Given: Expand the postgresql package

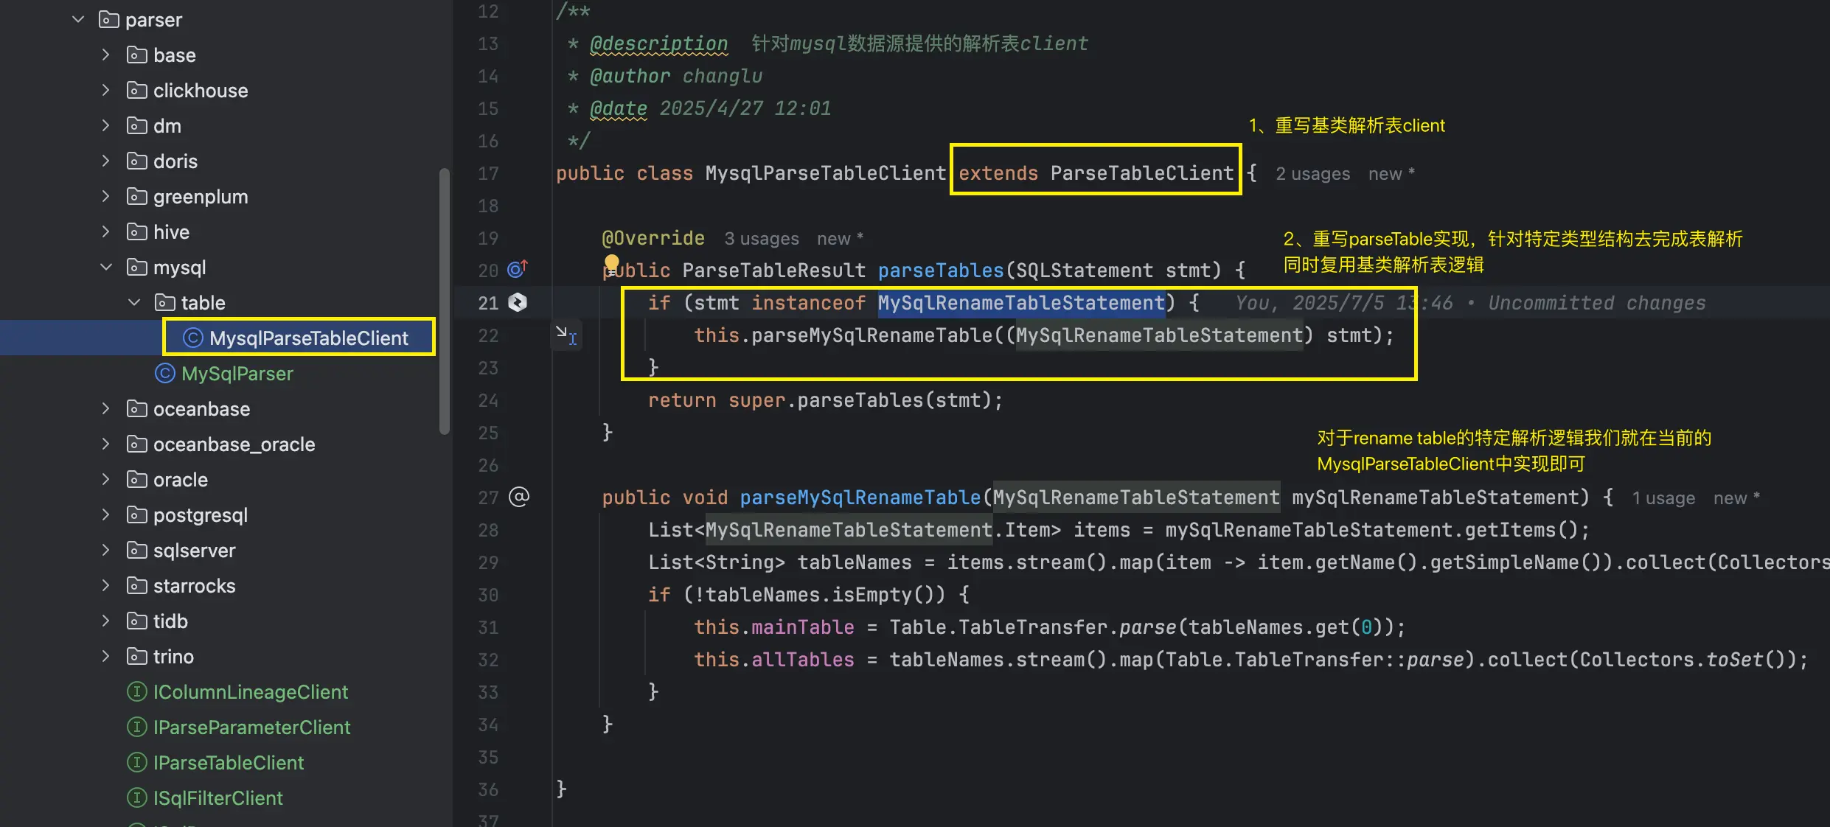Looking at the screenshot, I should pos(106,514).
